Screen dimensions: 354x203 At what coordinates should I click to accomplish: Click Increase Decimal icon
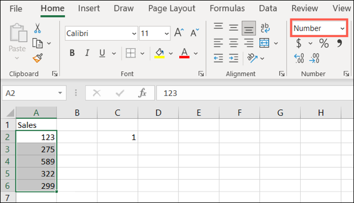pos(299,58)
